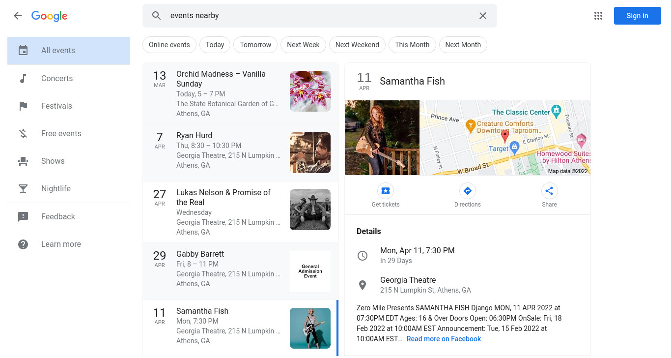
Task: Click Read more on Facebook link
Action: 444,339
